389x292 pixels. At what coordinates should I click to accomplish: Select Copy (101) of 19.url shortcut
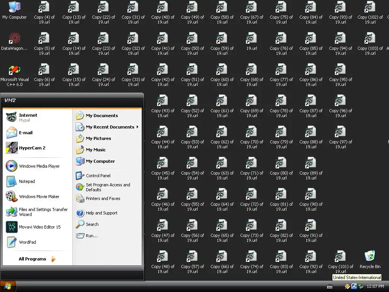tap(340, 262)
